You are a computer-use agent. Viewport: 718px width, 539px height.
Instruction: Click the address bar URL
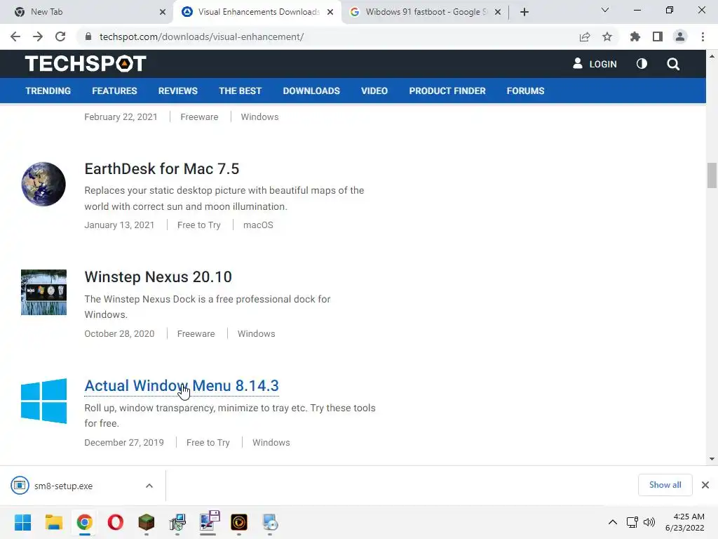pyautogui.click(x=201, y=36)
